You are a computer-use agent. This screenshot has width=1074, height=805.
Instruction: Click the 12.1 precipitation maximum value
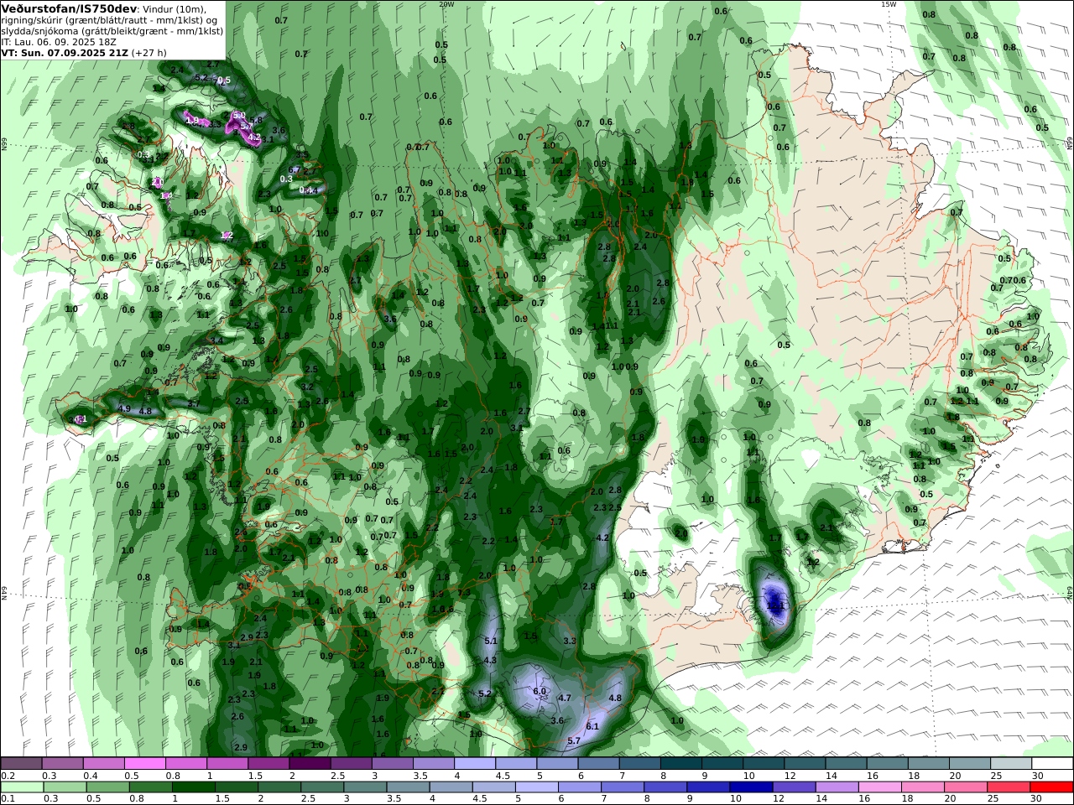tap(775, 604)
